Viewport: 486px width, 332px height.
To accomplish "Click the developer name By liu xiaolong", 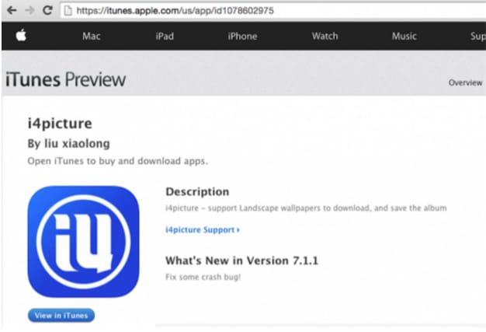I will point(69,143).
